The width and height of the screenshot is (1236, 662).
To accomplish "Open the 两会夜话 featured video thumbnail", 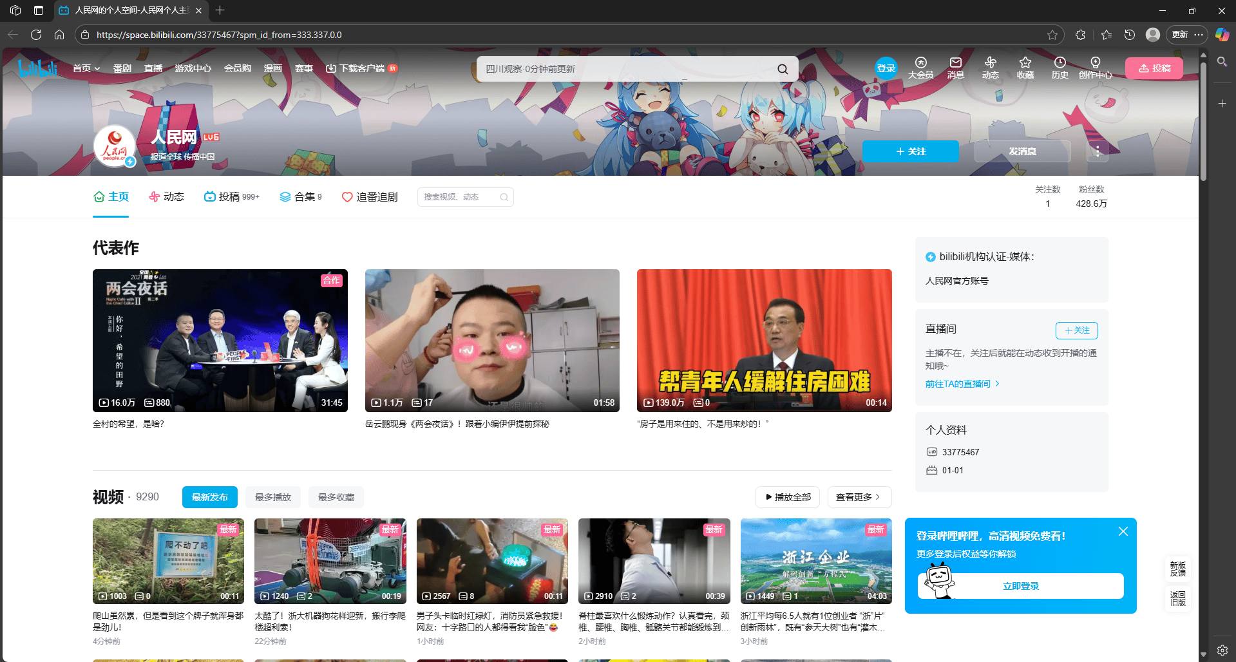I will coord(220,341).
